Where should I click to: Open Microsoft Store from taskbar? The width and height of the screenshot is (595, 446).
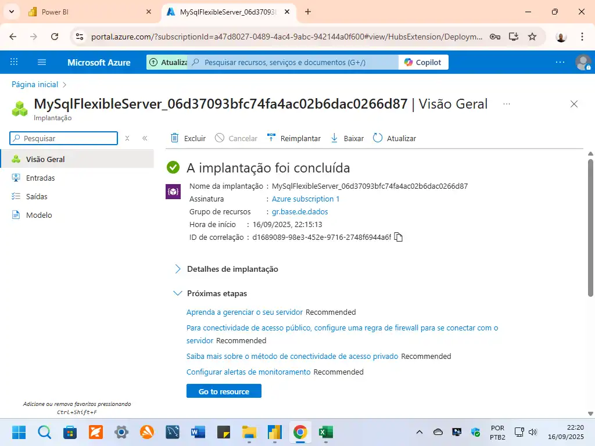(70, 432)
